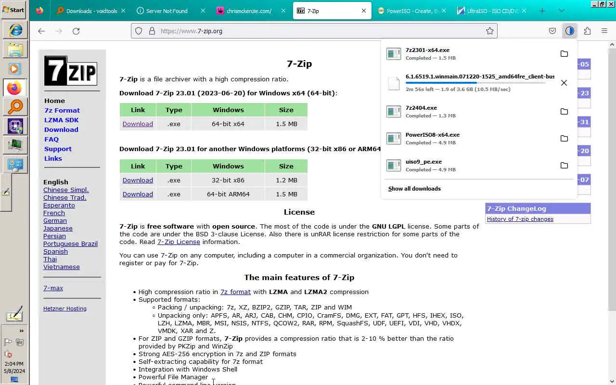Open the Hetzner Hosting link
Screen dimensions: 616x385
65,308
